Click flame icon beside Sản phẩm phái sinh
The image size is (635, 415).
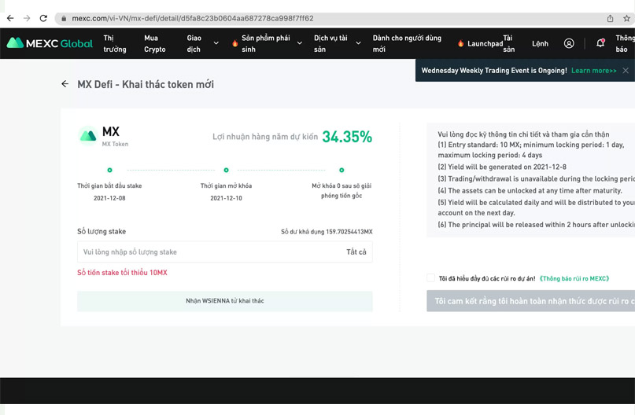tap(235, 43)
